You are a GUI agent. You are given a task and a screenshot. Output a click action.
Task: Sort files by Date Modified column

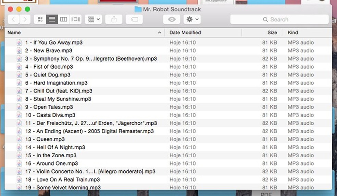(x=185, y=32)
